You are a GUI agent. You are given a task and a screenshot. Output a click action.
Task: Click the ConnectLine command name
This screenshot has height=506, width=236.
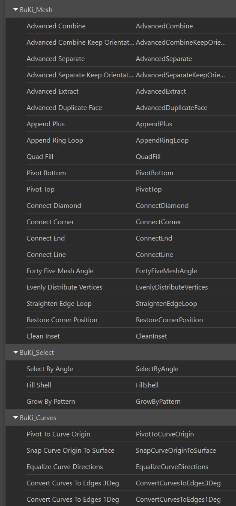[x=155, y=255]
